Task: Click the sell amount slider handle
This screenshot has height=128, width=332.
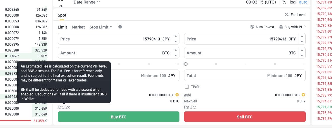Action: tap(186, 64)
